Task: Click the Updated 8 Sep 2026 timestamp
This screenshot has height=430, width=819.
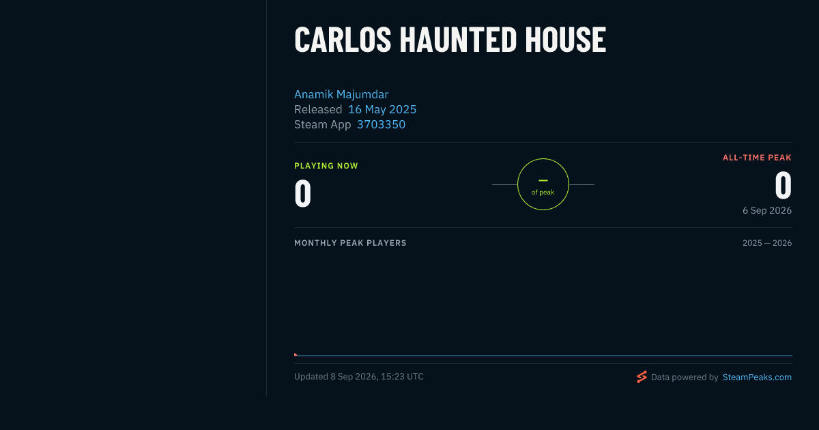Action: tap(359, 377)
